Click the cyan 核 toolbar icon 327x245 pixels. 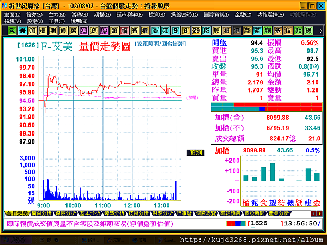[x=206, y=31]
